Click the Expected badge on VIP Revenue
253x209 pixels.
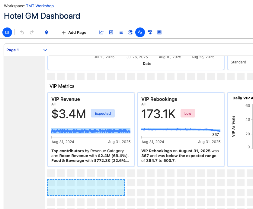pyautogui.click(x=103, y=114)
